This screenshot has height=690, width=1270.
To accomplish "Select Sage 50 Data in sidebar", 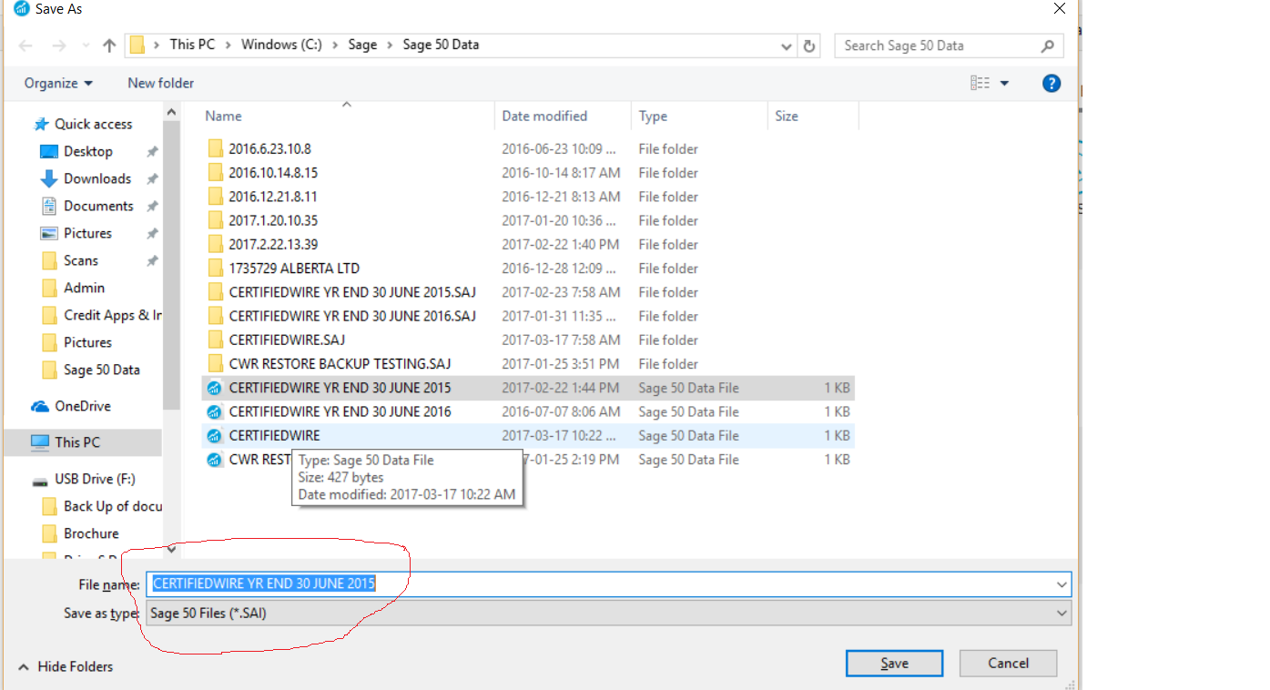I will click(x=101, y=370).
